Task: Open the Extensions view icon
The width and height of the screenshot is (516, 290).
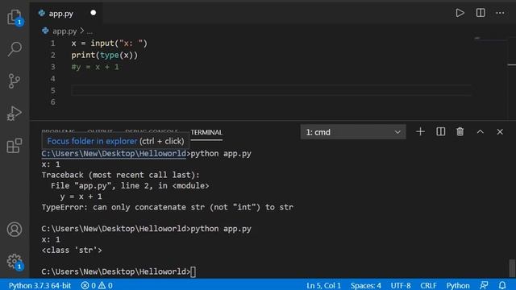Action: click(15, 145)
